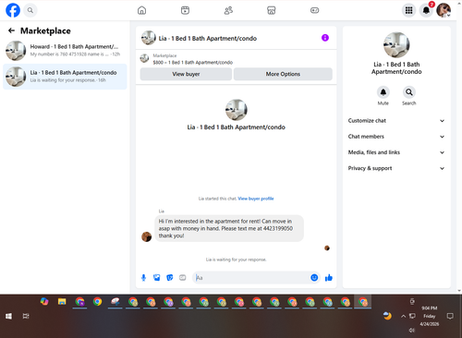Image resolution: width=462 pixels, height=338 pixels.
Task: Choose a GIF from the GIF icon
Action: tap(183, 278)
